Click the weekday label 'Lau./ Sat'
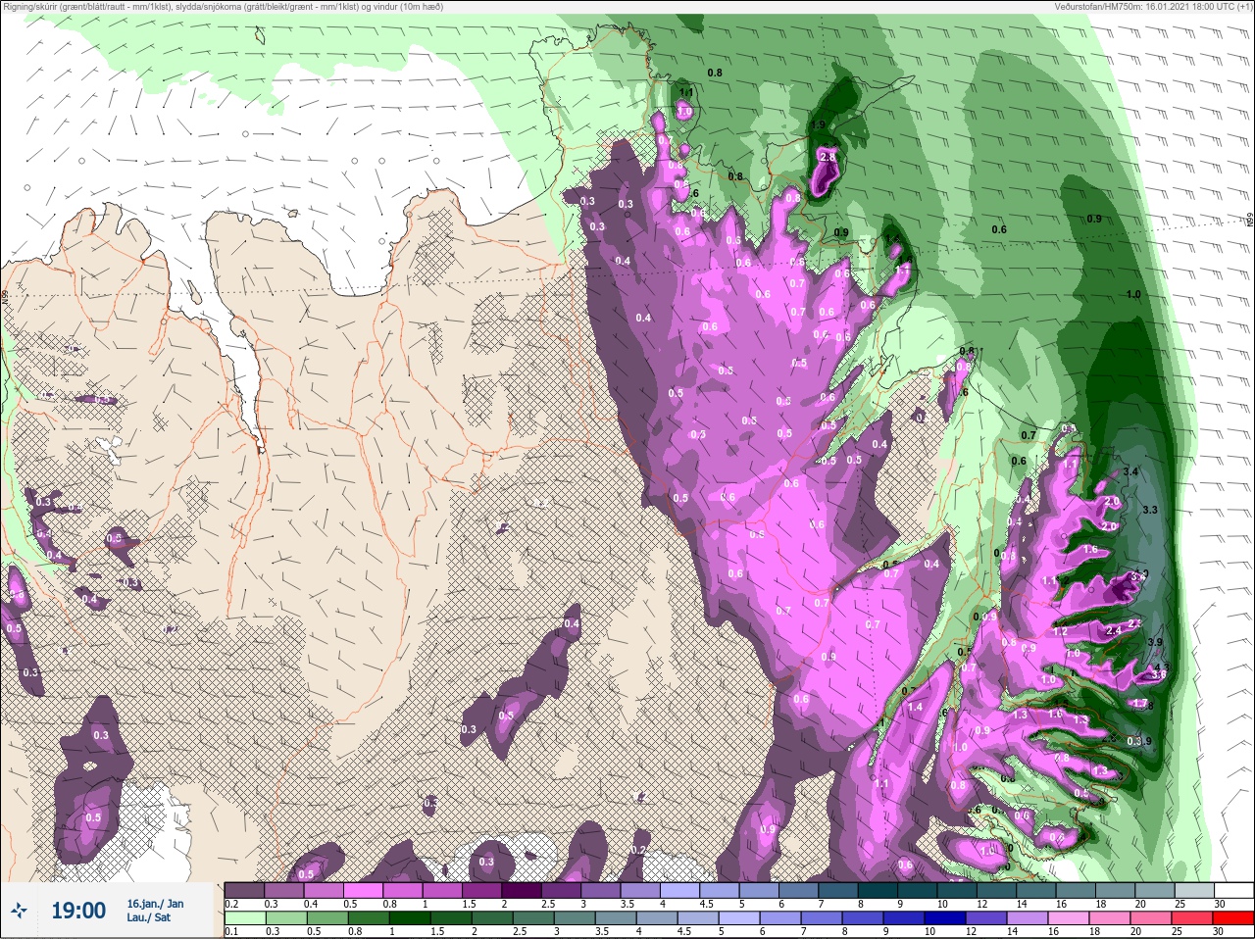 point(148,917)
